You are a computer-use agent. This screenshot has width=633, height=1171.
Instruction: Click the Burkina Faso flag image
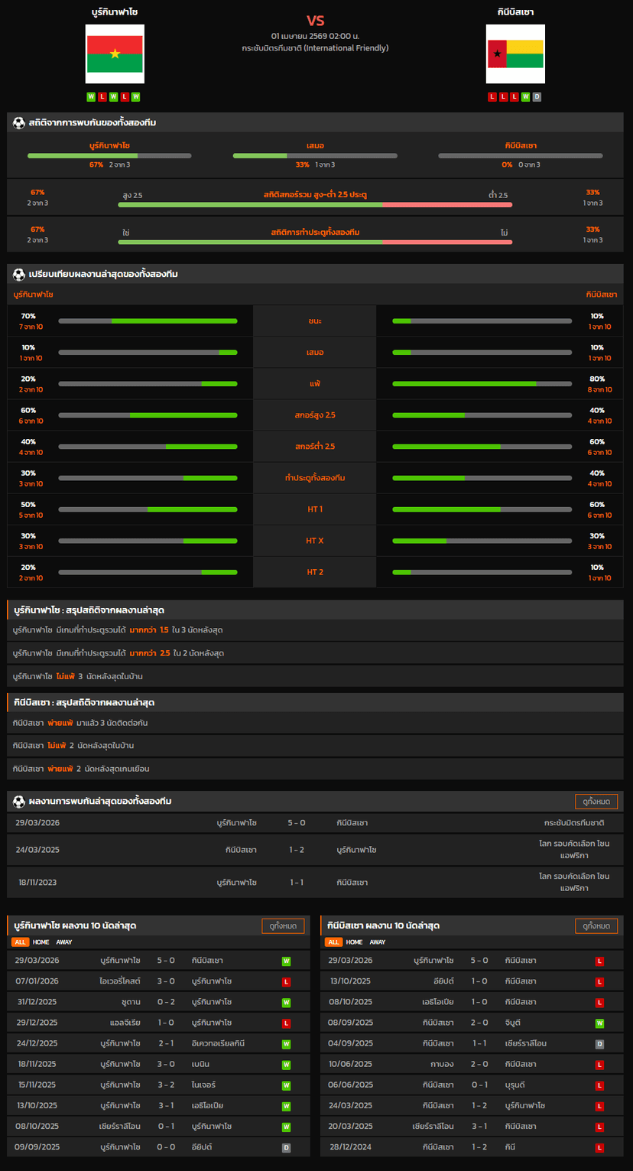(x=115, y=54)
